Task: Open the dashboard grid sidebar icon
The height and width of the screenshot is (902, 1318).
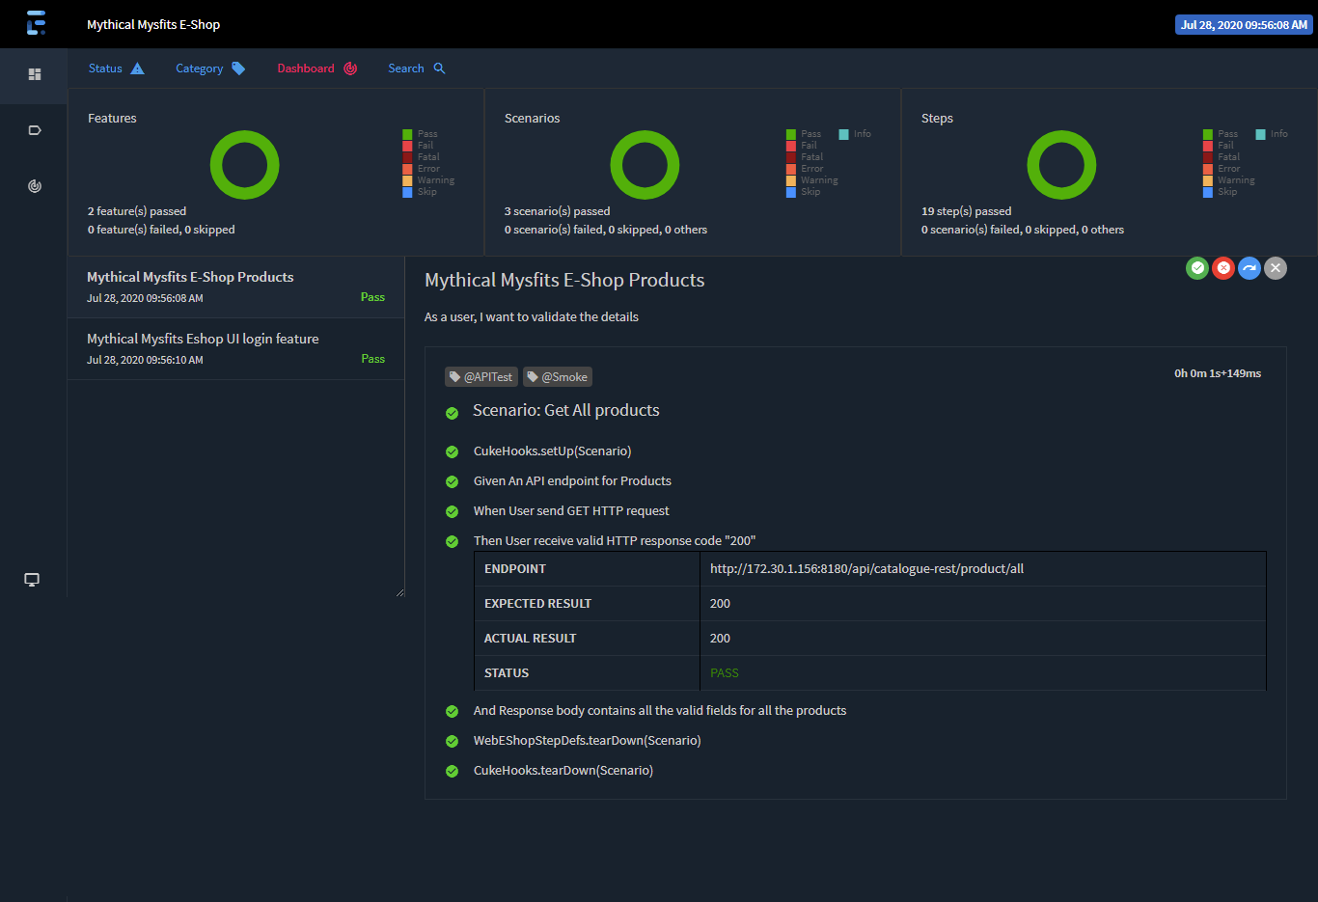Action: tap(35, 74)
